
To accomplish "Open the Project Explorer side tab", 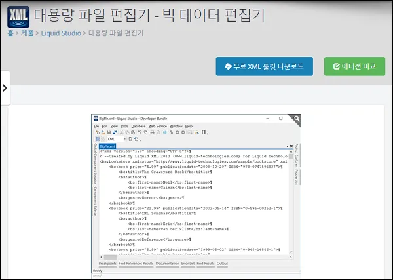I will pyautogui.click(x=297, y=155).
